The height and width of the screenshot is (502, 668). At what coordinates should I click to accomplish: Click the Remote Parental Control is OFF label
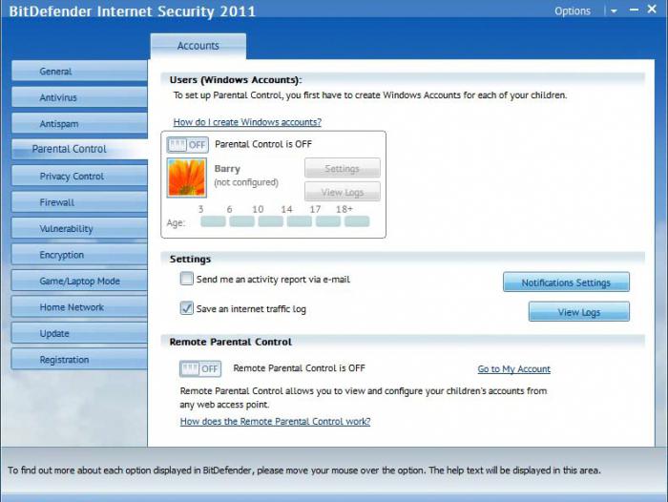point(299,368)
